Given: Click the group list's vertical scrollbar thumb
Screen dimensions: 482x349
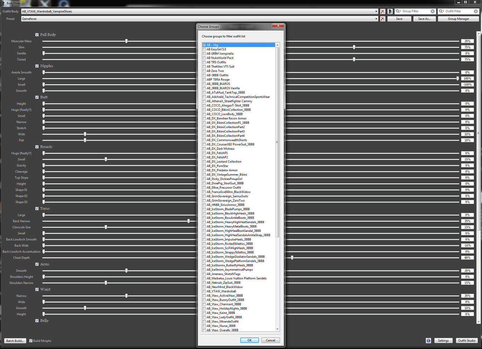Looking at the screenshot, I should point(278,142).
